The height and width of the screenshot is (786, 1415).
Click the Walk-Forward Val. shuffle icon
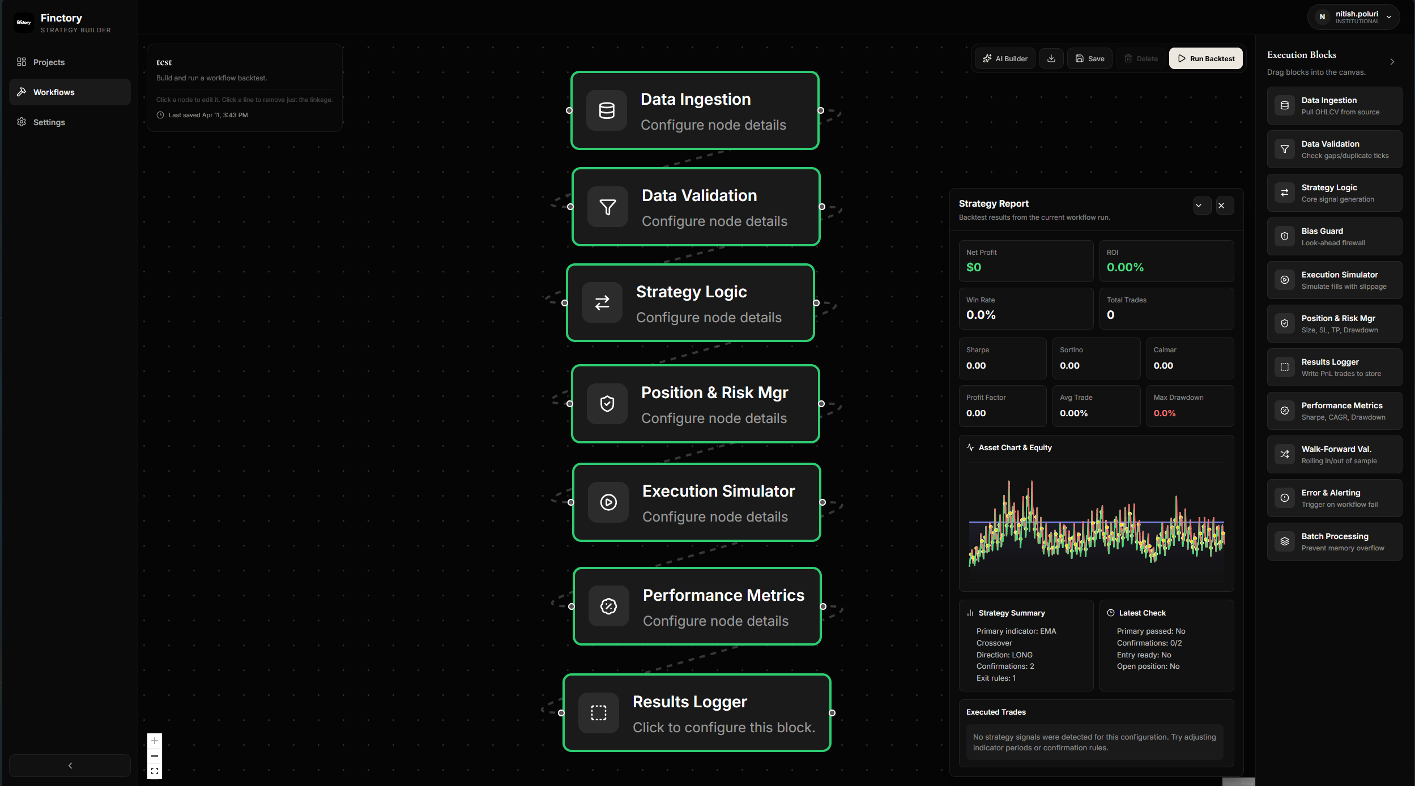pos(1284,454)
